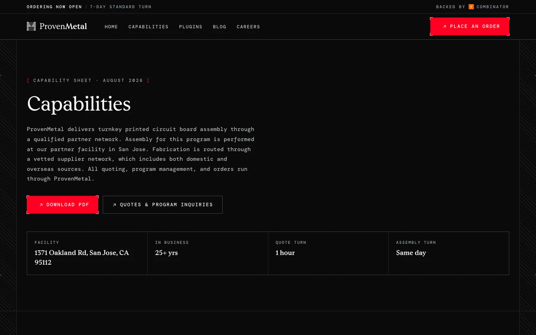The height and width of the screenshot is (335, 536).
Task: Click the Capabilities page heading
Action: 79,103
